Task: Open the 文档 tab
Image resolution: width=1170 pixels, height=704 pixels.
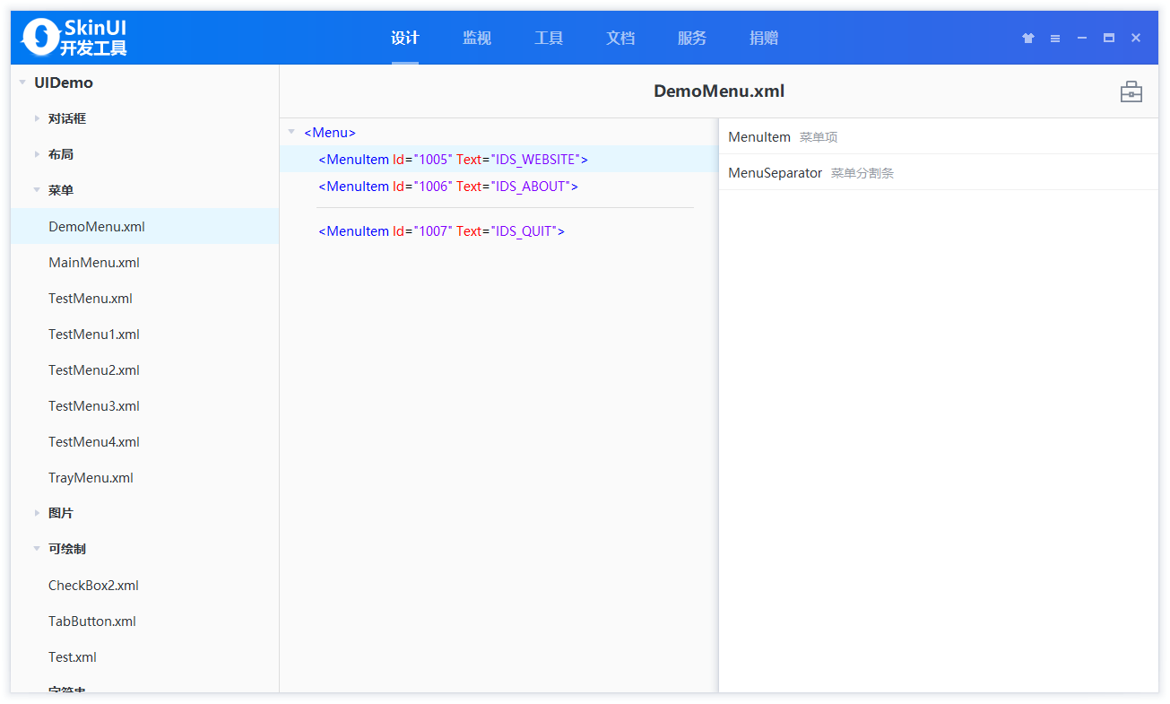Action: [x=620, y=38]
